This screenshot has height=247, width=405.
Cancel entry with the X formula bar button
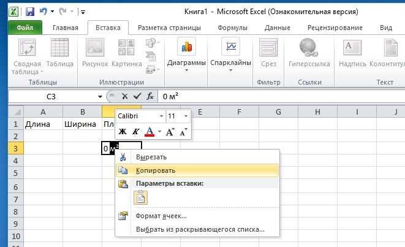click(x=125, y=96)
